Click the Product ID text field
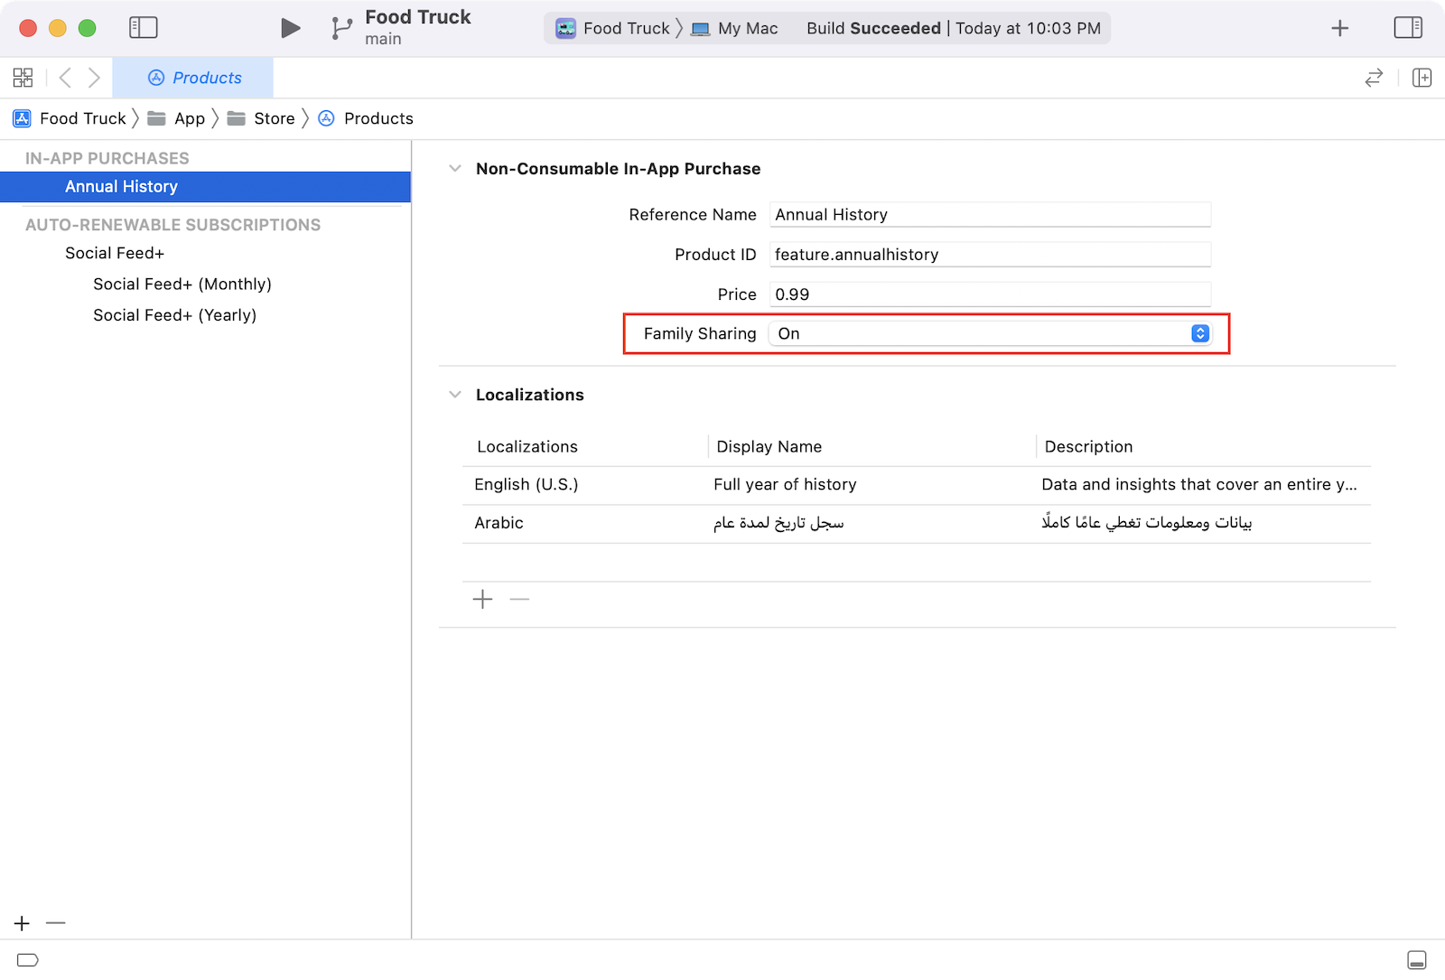Screen dimensions: 1445x980 click(990, 255)
